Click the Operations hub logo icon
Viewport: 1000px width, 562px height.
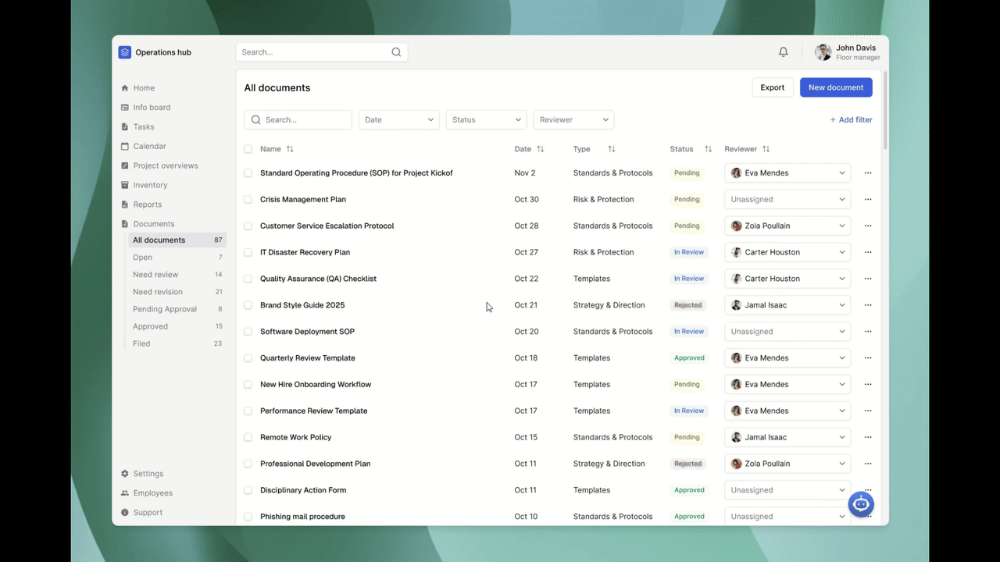click(125, 52)
